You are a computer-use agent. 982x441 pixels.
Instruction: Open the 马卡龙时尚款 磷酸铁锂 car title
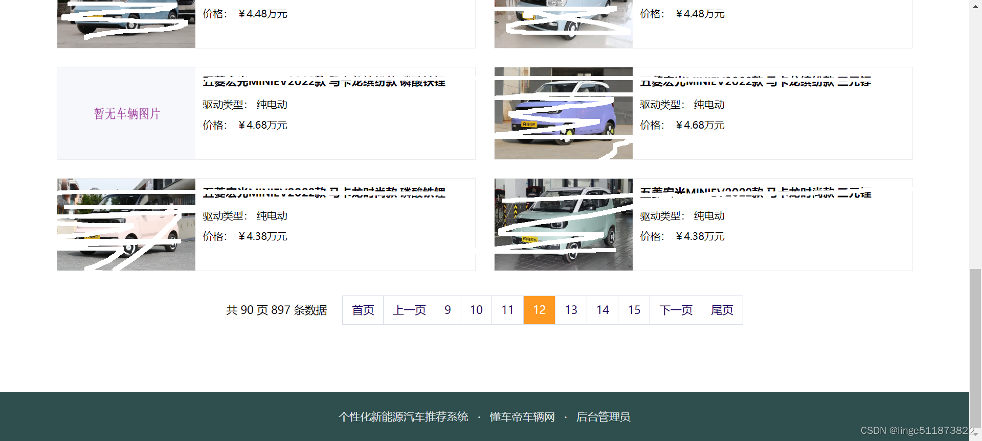324,193
